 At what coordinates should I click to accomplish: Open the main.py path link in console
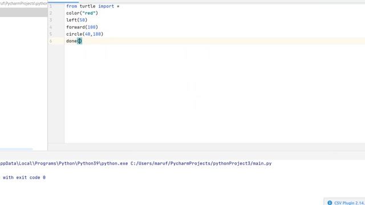point(201,163)
